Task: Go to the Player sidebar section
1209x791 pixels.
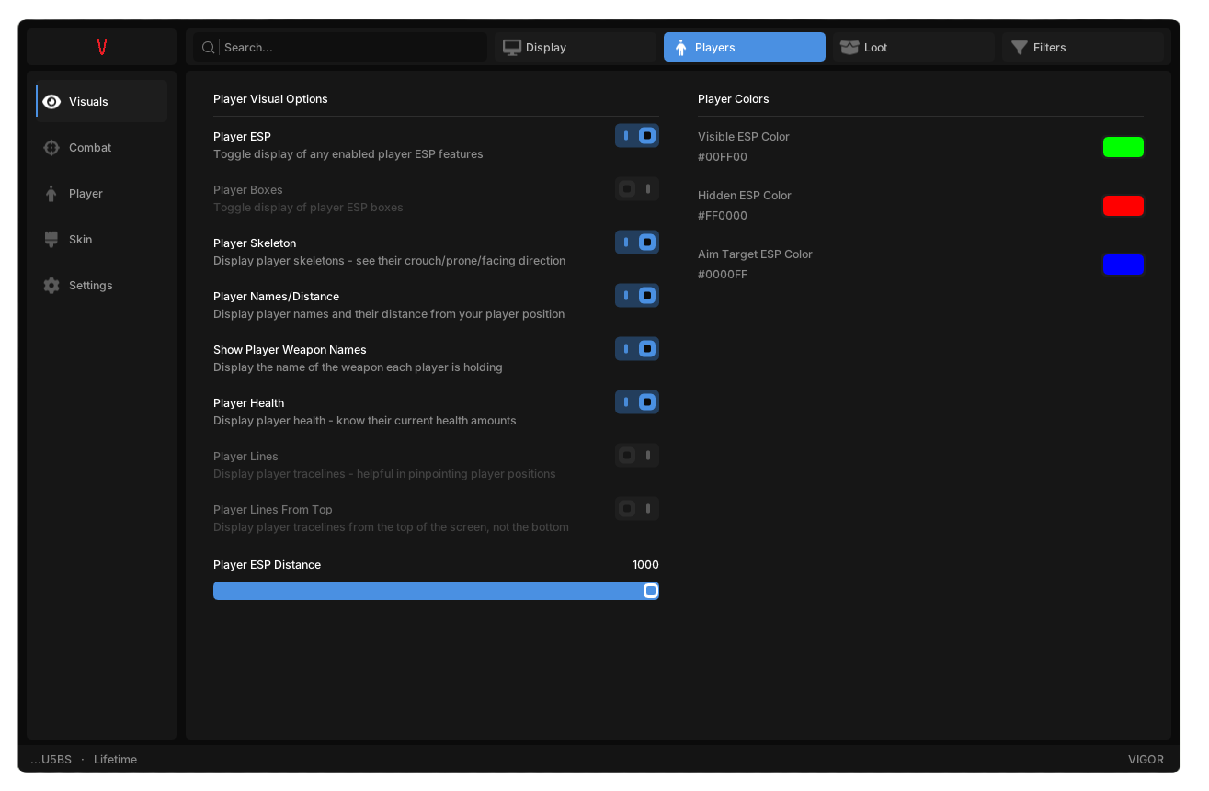Action: pos(102,193)
